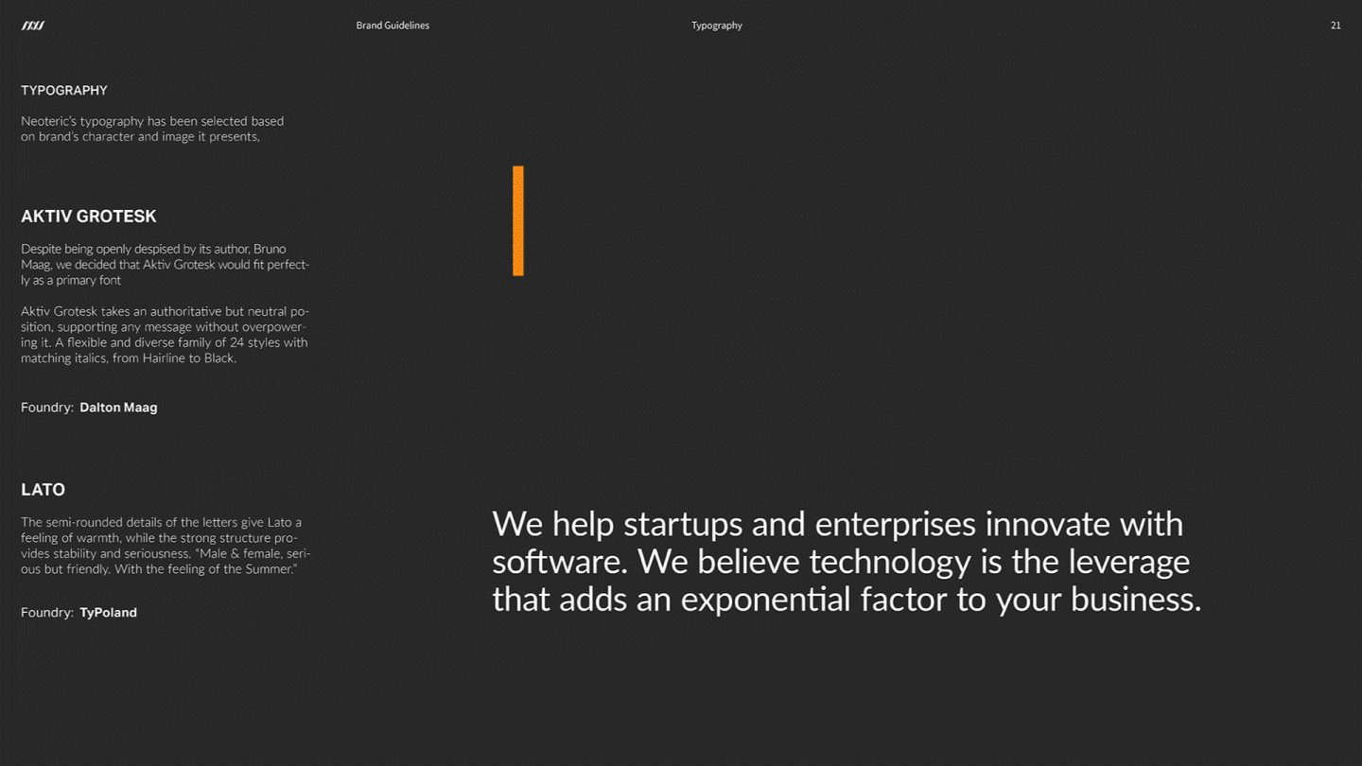1362x766 pixels.
Task: Select the Brand Guidelines header label
Action: [393, 26]
